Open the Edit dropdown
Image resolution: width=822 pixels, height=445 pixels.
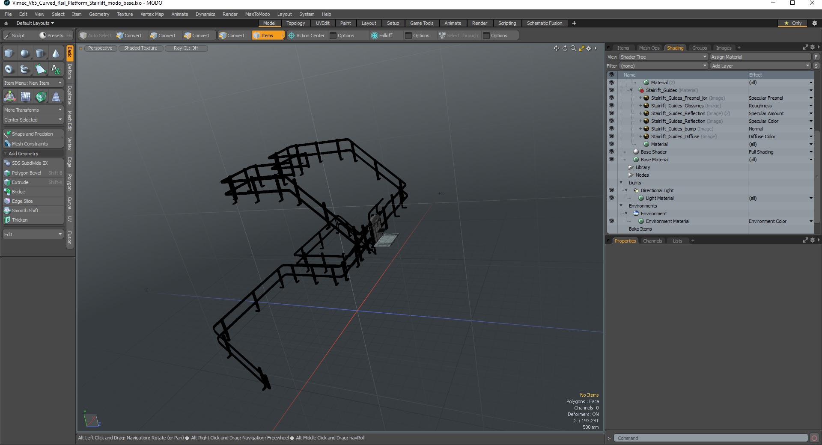(33, 234)
